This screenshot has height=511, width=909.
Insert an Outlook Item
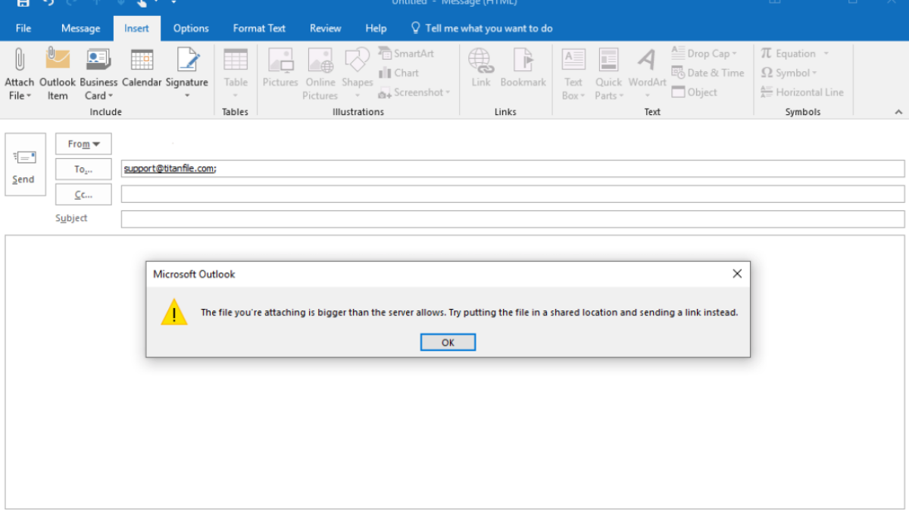tap(58, 74)
